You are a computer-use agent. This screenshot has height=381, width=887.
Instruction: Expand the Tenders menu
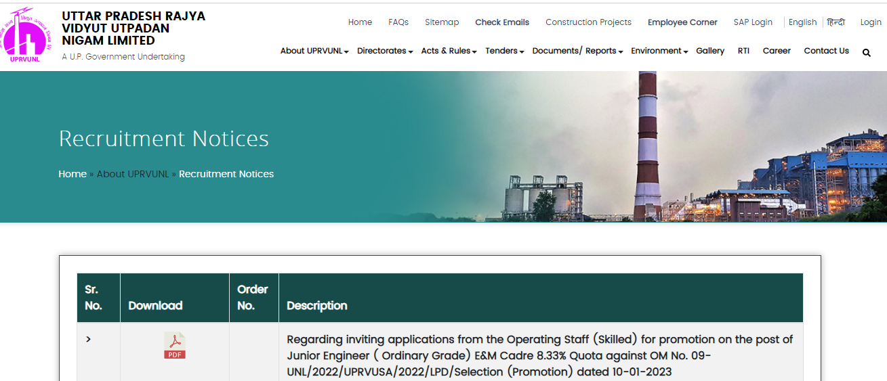click(504, 51)
